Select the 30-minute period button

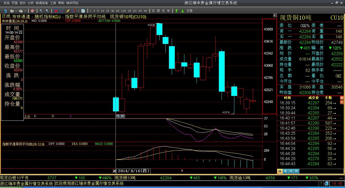(112, 11)
